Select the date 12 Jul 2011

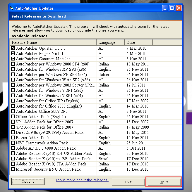(136, 85)
